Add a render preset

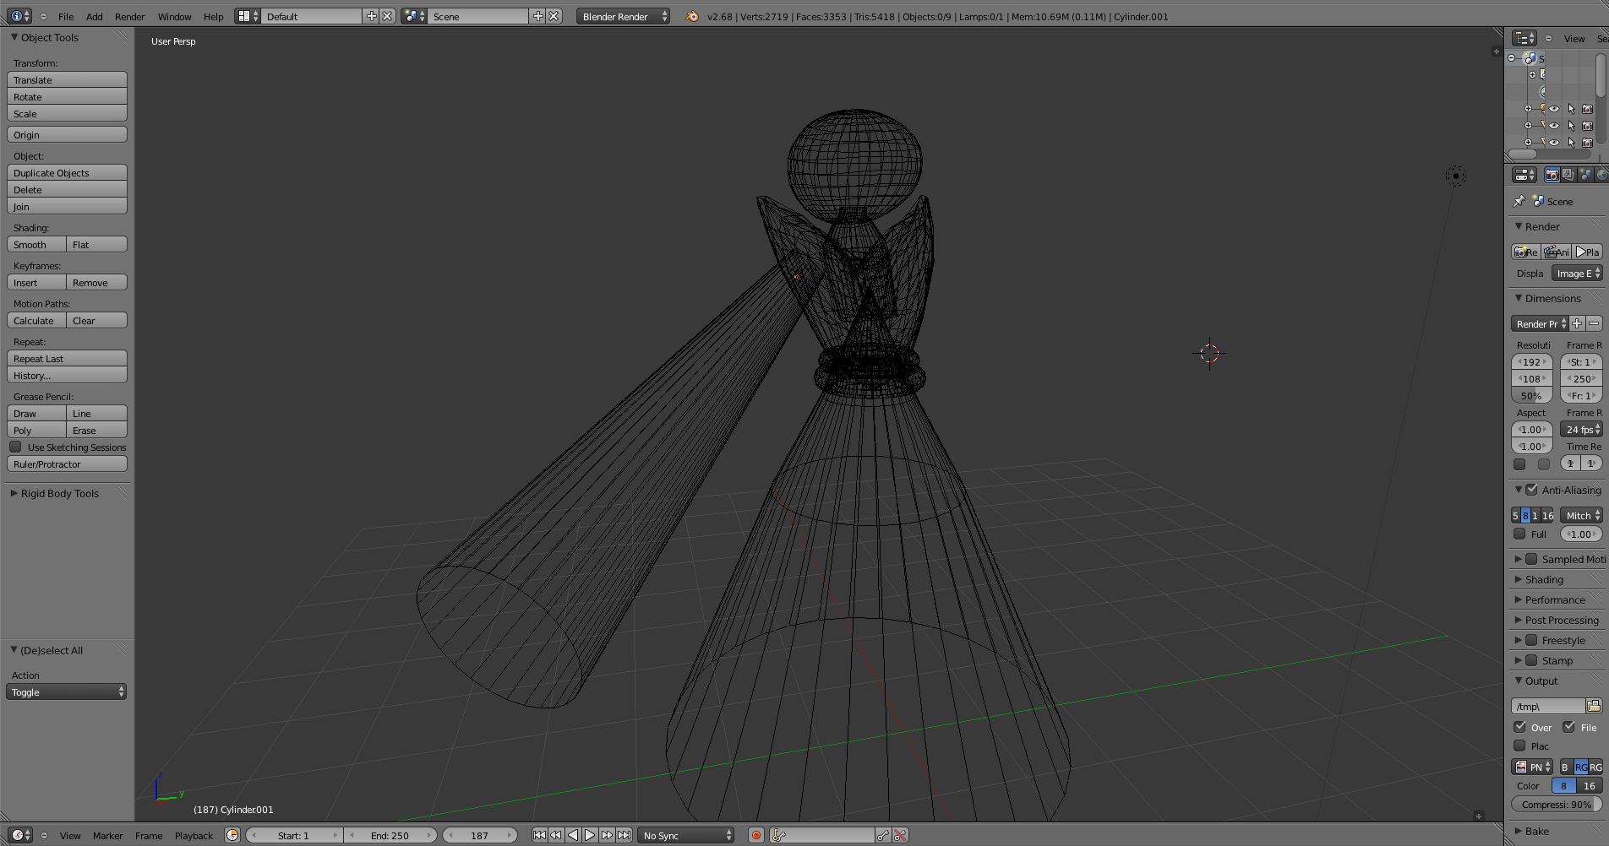click(1577, 323)
